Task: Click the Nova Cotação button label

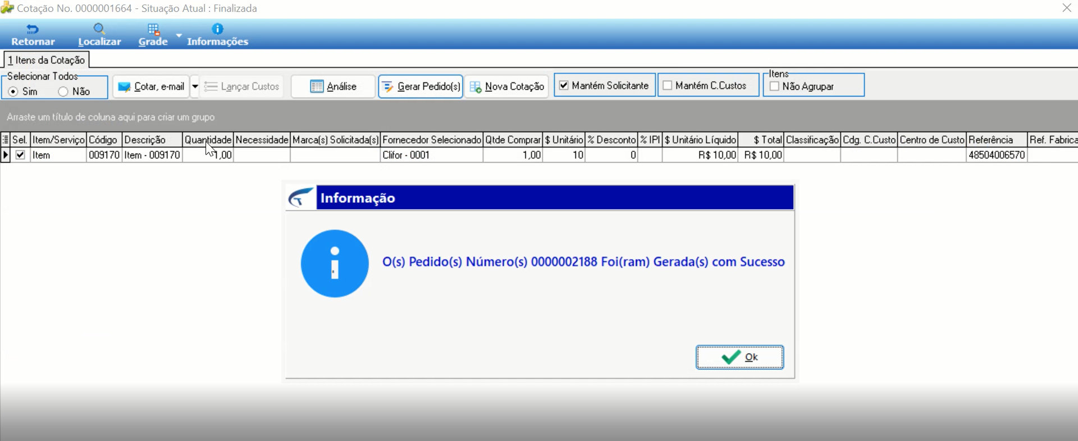Action: [x=514, y=86]
